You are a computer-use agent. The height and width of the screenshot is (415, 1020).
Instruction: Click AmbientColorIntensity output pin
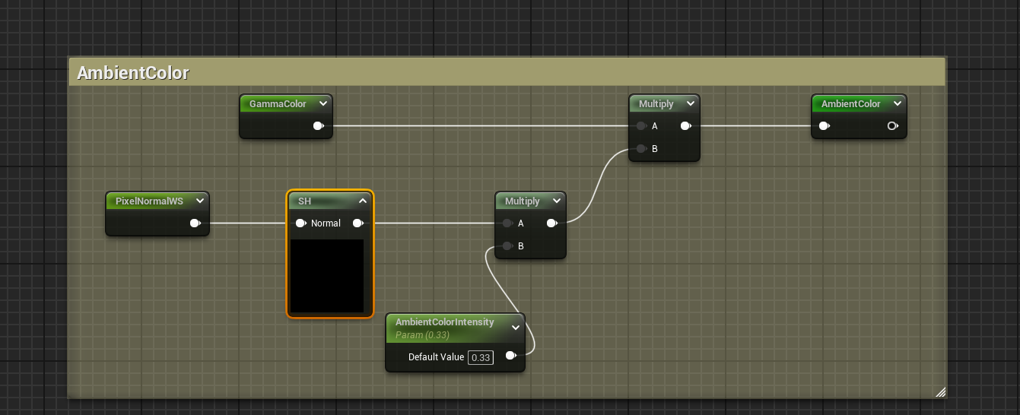511,356
